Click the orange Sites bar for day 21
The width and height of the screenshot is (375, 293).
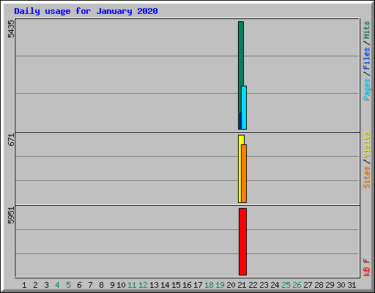(244, 174)
